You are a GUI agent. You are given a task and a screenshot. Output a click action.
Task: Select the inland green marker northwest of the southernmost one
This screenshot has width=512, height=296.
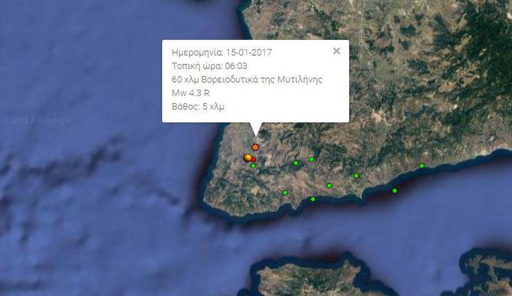(285, 193)
